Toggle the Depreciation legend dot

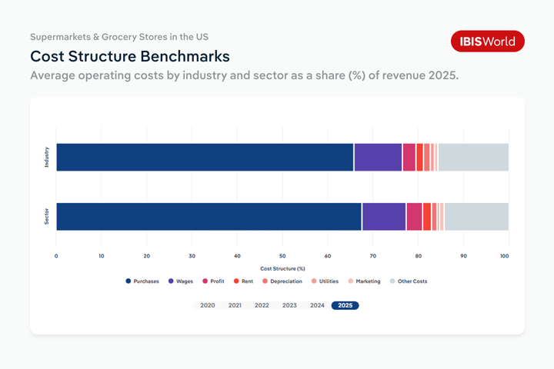[x=265, y=281]
